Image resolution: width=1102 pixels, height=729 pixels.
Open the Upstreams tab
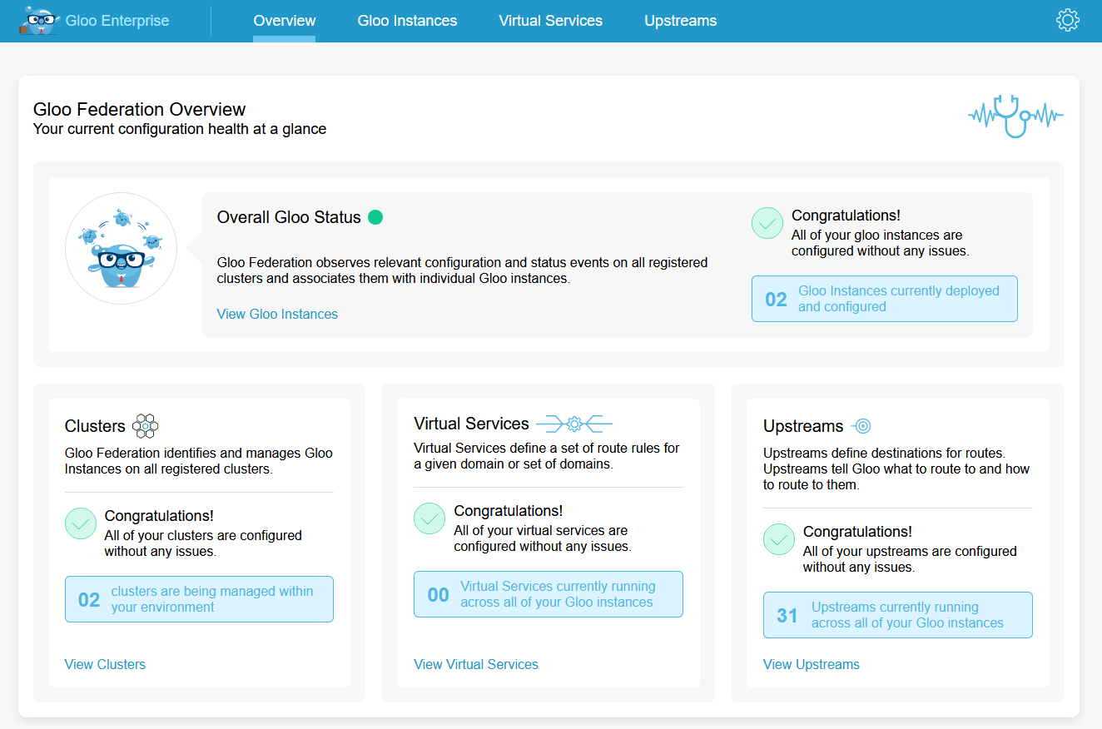coord(680,21)
